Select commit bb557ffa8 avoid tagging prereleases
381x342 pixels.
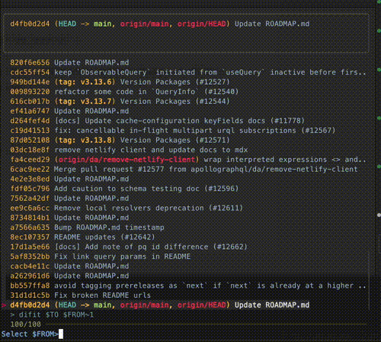(188, 286)
